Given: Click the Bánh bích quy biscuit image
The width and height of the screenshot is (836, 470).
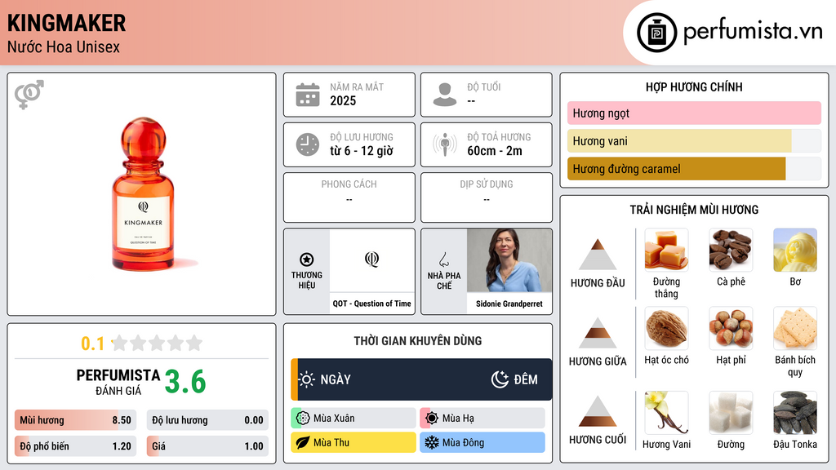Looking at the screenshot, I should coord(795,328).
